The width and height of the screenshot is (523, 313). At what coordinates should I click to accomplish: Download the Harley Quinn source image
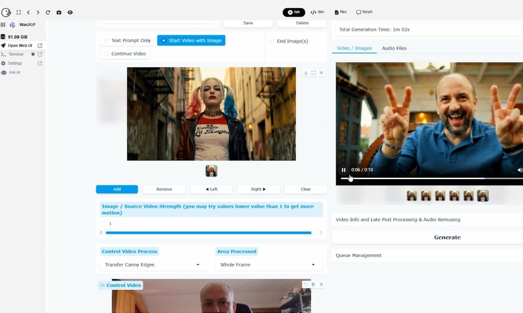click(305, 72)
